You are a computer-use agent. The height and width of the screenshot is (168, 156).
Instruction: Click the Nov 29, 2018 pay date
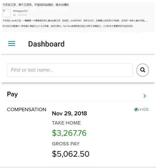(70, 113)
